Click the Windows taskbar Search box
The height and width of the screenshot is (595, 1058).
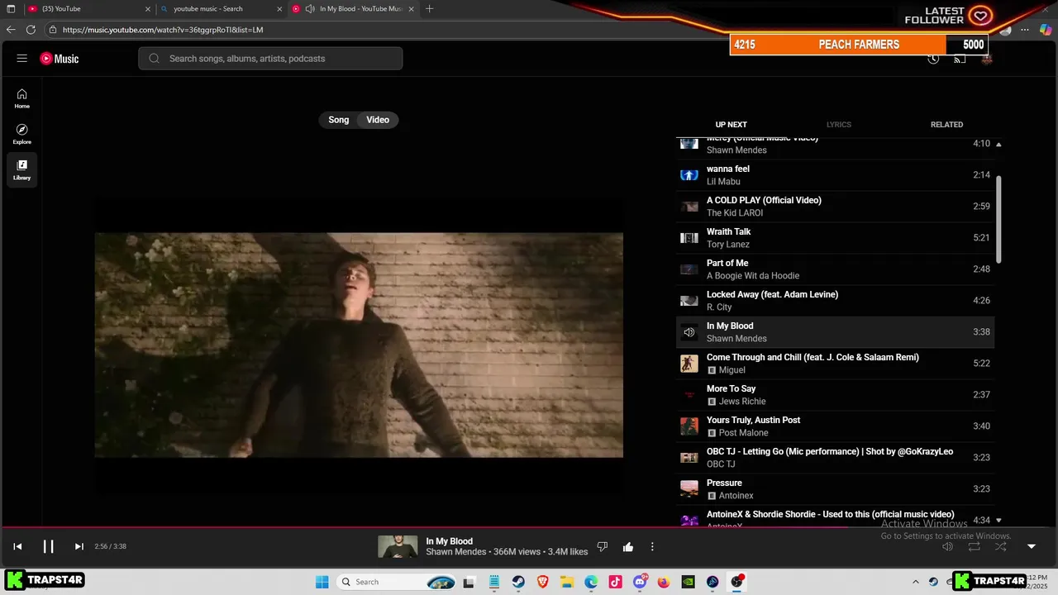(398, 582)
